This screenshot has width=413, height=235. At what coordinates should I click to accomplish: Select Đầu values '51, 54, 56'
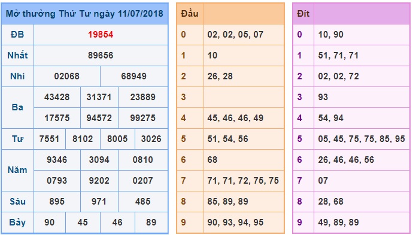pos(227,139)
